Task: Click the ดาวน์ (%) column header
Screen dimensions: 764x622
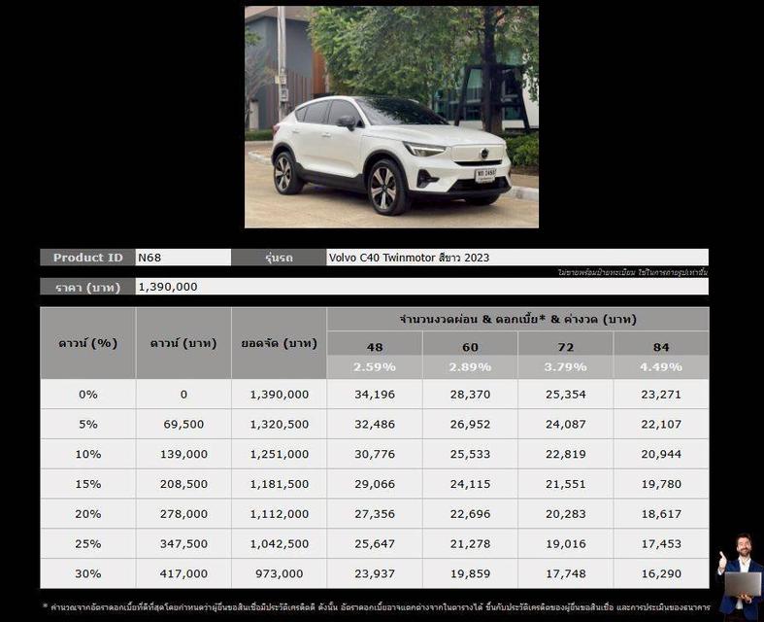Action: [x=87, y=343]
